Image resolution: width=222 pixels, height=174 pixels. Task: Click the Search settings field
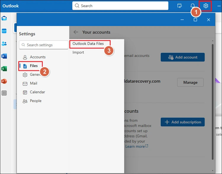point(44,45)
